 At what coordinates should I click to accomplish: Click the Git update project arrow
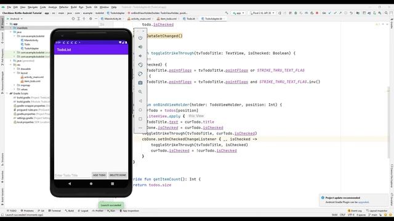329,13
